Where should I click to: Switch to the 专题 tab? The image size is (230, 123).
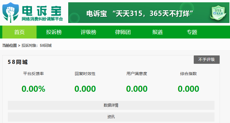click(x=192, y=32)
